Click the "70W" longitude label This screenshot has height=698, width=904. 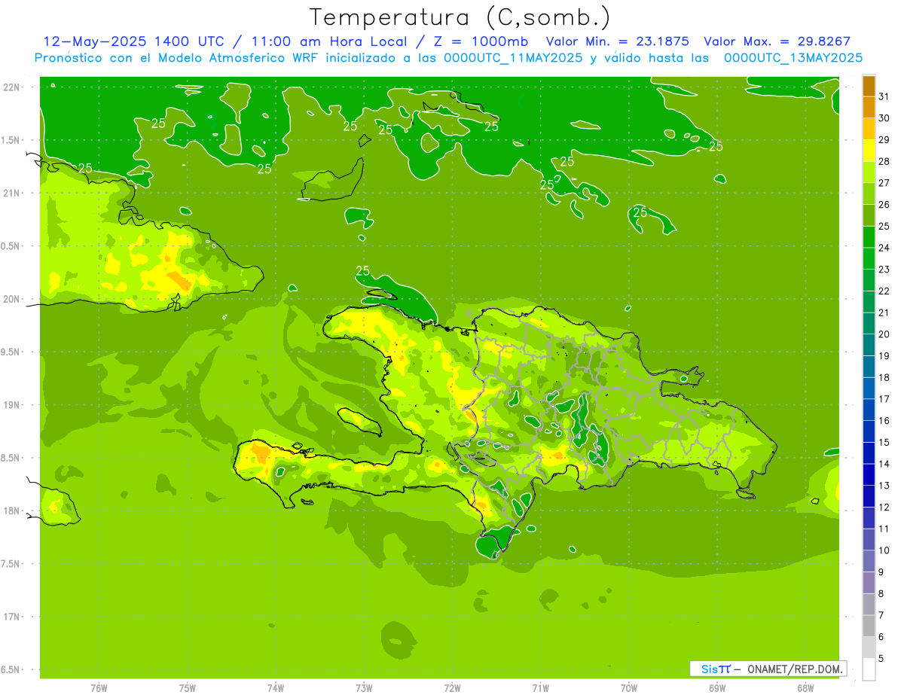coord(629,688)
